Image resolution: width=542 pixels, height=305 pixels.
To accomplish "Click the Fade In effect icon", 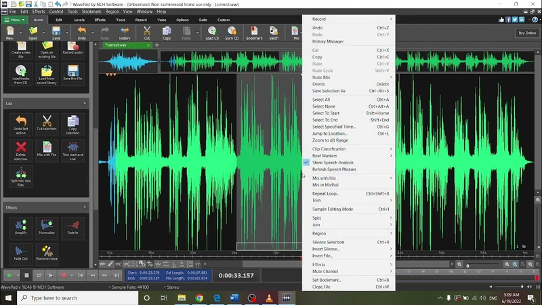I will [x=72, y=227].
